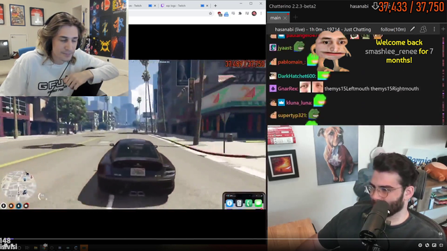Toggle theater mode in video player
The width and height of the screenshot is (447, 251).
pos(434,245)
